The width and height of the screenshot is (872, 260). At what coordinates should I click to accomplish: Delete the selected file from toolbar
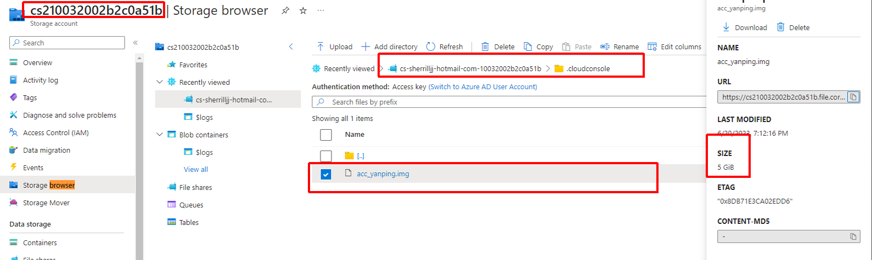tap(498, 47)
